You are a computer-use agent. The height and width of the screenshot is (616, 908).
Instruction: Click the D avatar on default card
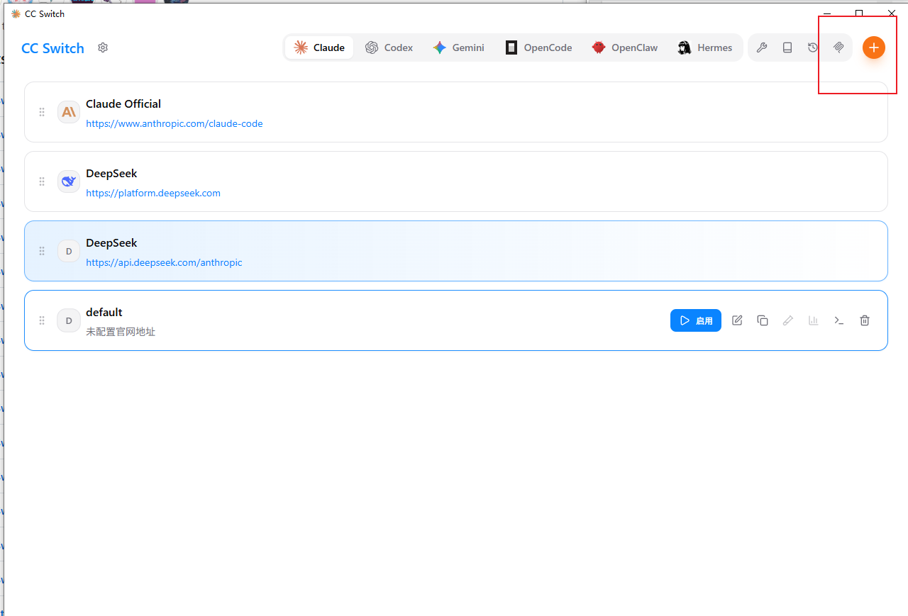(69, 320)
